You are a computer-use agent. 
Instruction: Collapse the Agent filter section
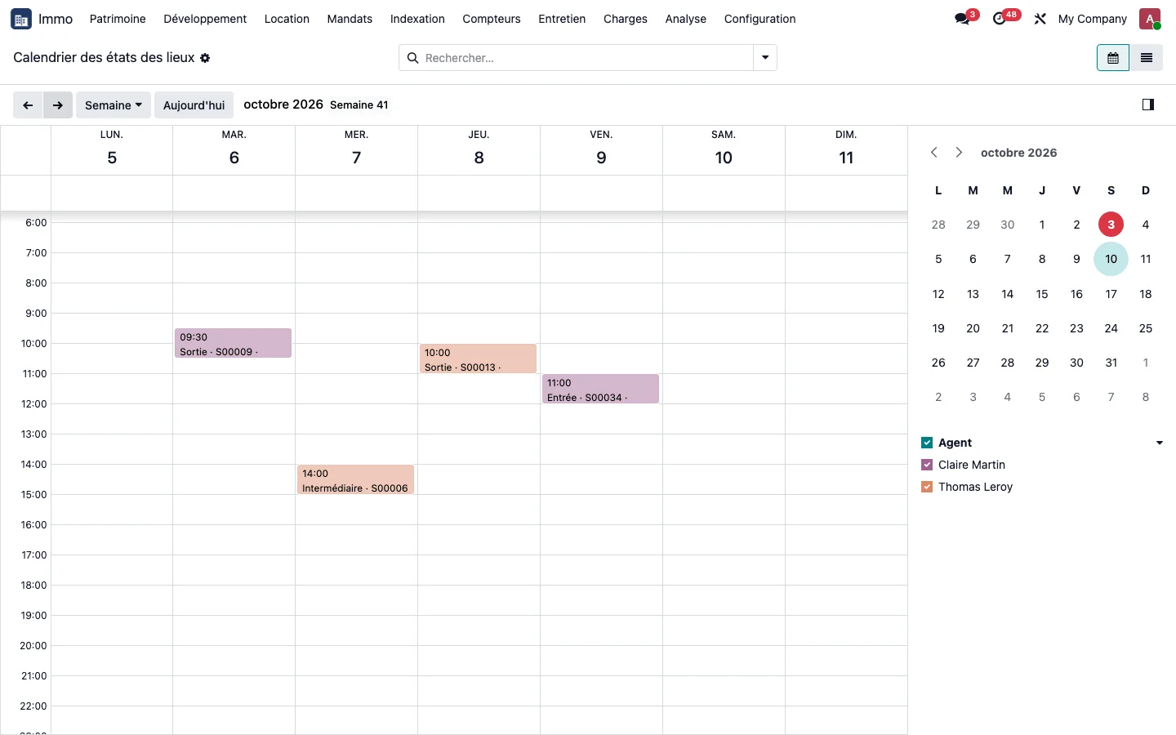1160,443
